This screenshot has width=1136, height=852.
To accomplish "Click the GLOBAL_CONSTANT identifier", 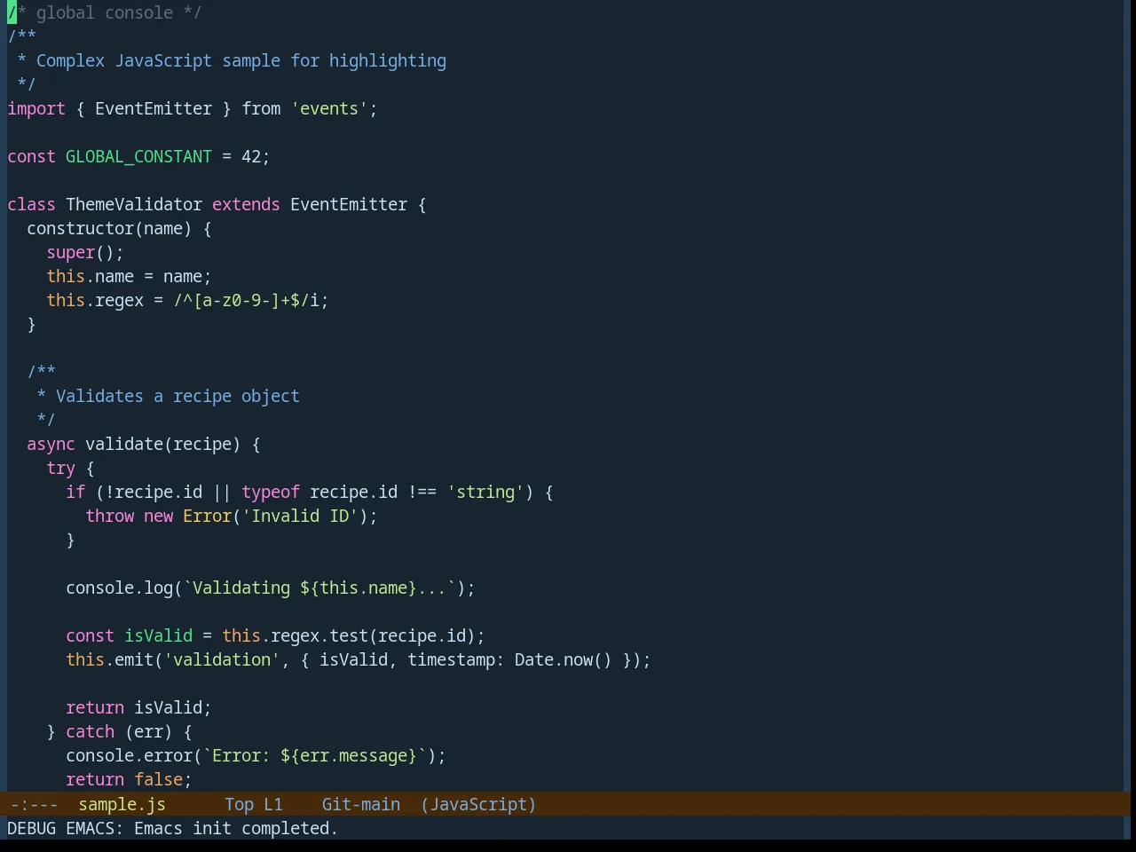I will pos(138,156).
